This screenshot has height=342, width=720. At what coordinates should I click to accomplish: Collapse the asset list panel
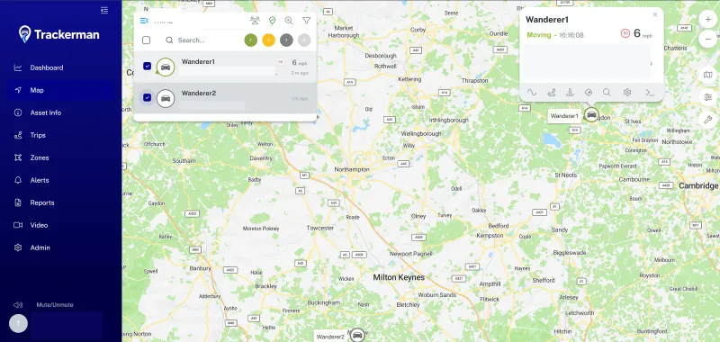(144, 21)
